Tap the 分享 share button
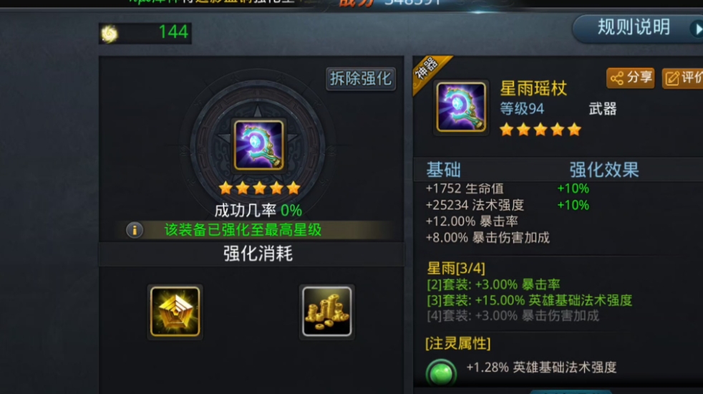The height and width of the screenshot is (394, 703). pos(630,78)
